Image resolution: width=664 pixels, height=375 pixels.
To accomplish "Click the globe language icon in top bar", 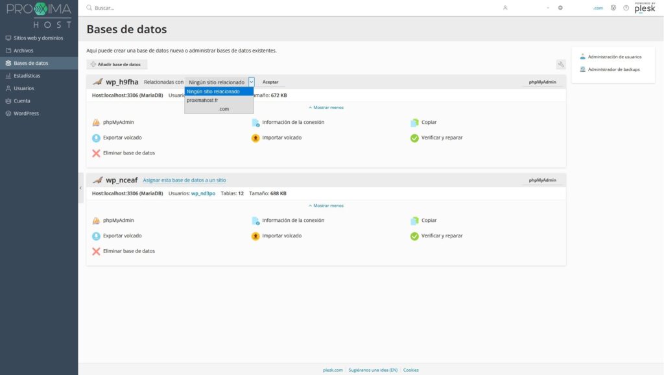I will (x=560, y=8).
